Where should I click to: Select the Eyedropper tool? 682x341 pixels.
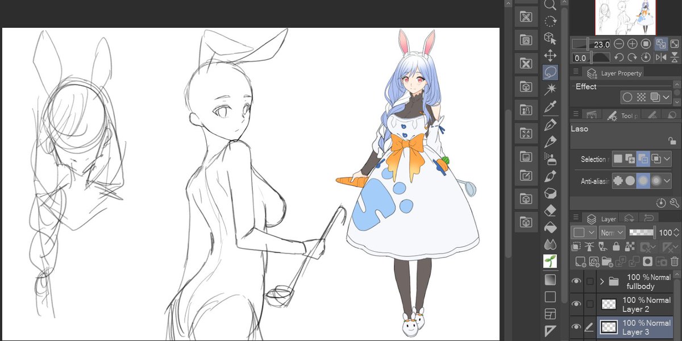(550, 107)
